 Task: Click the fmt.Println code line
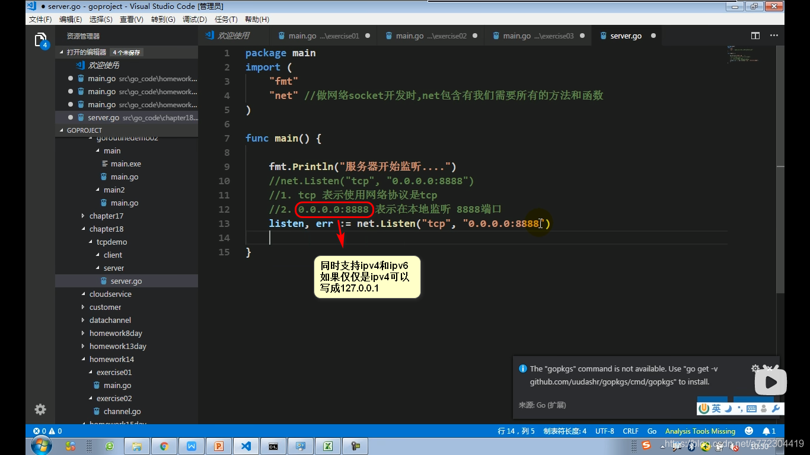click(362, 166)
